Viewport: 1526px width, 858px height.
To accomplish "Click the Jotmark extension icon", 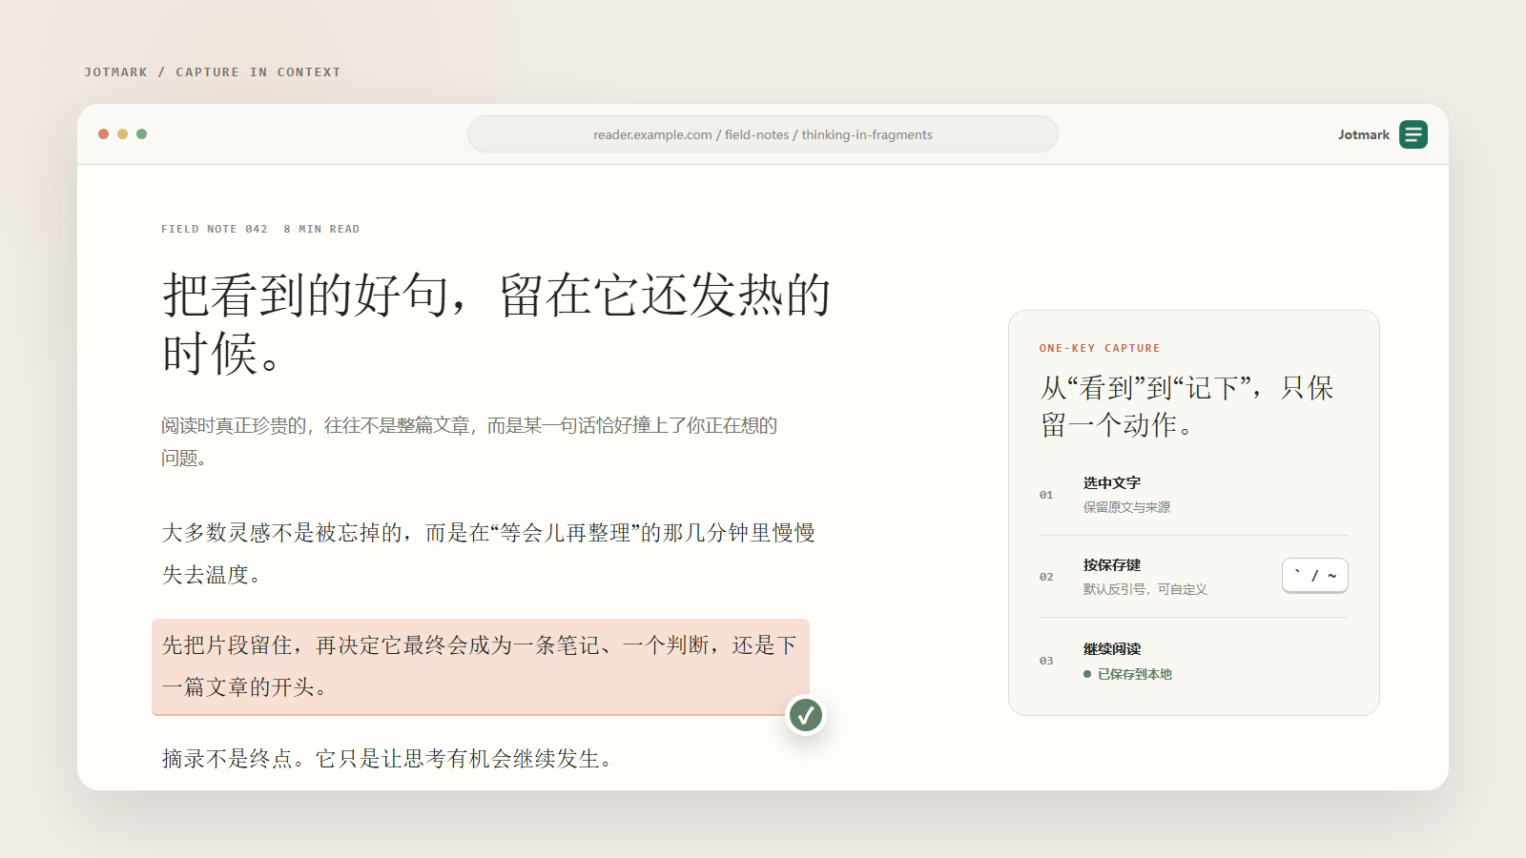I will click(1413, 134).
